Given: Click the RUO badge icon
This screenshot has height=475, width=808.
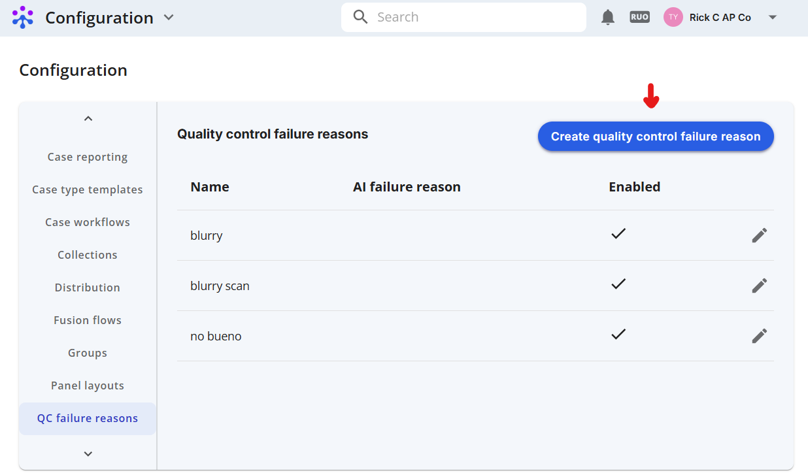Looking at the screenshot, I should coord(639,18).
